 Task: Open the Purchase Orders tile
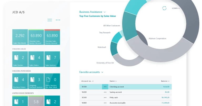pos(20,81)
